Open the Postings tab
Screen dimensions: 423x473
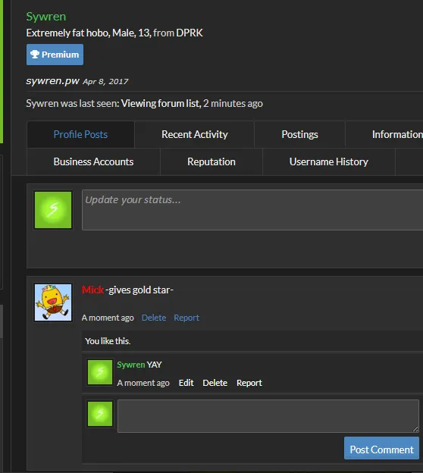(299, 134)
